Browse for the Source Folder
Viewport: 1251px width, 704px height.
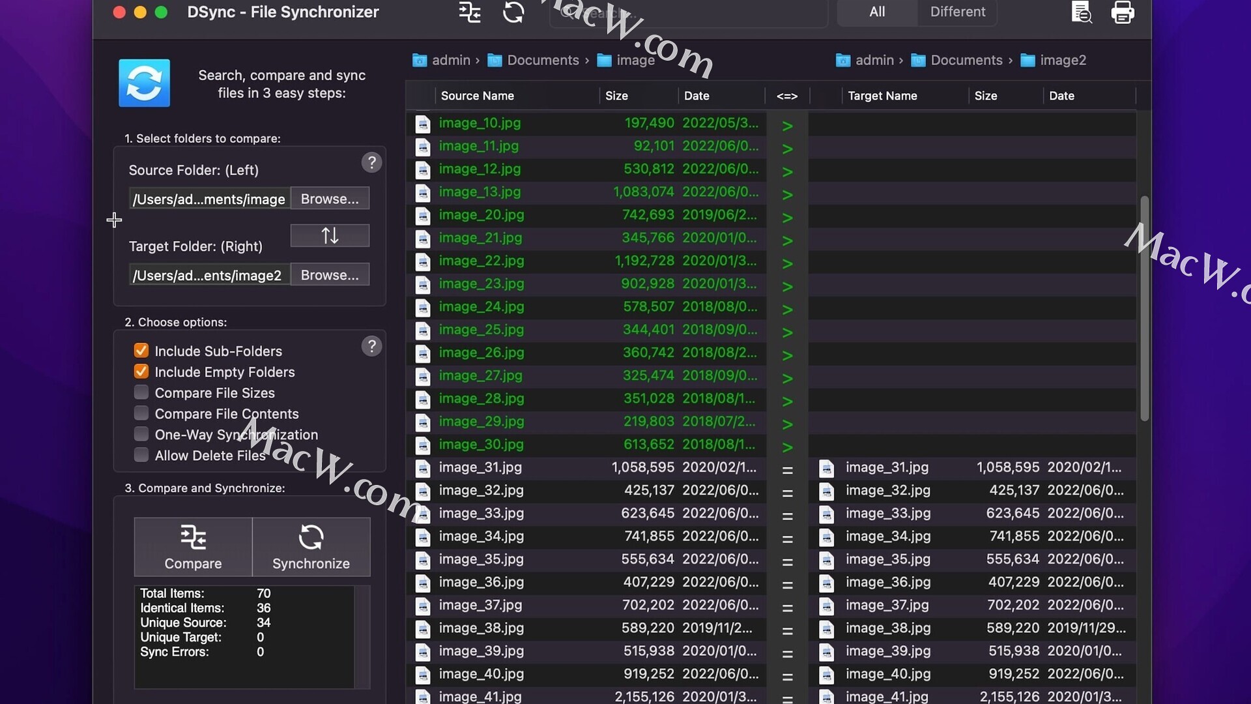(330, 199)
